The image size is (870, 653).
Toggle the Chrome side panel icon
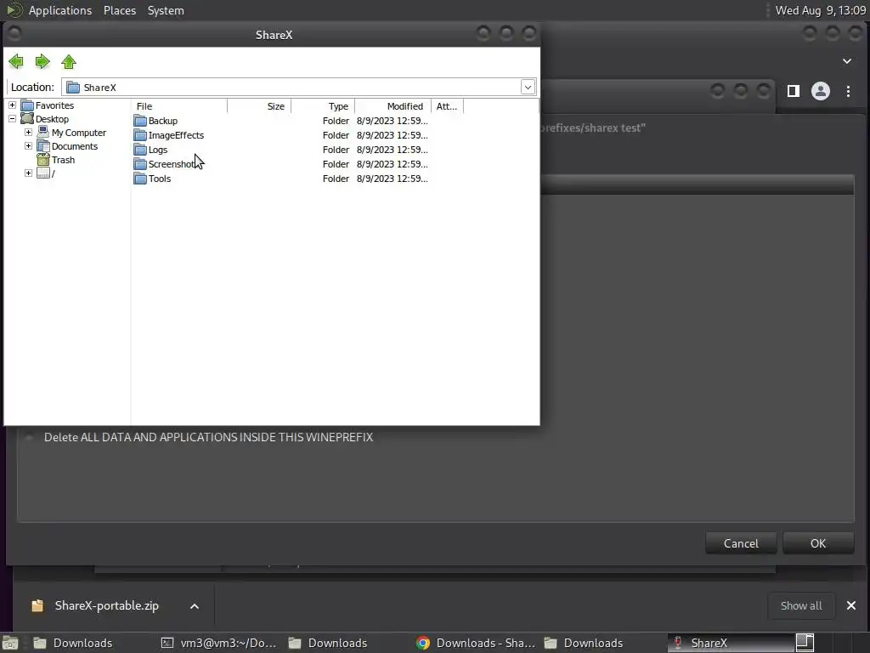pyautogui.click(x=794, y=91)
